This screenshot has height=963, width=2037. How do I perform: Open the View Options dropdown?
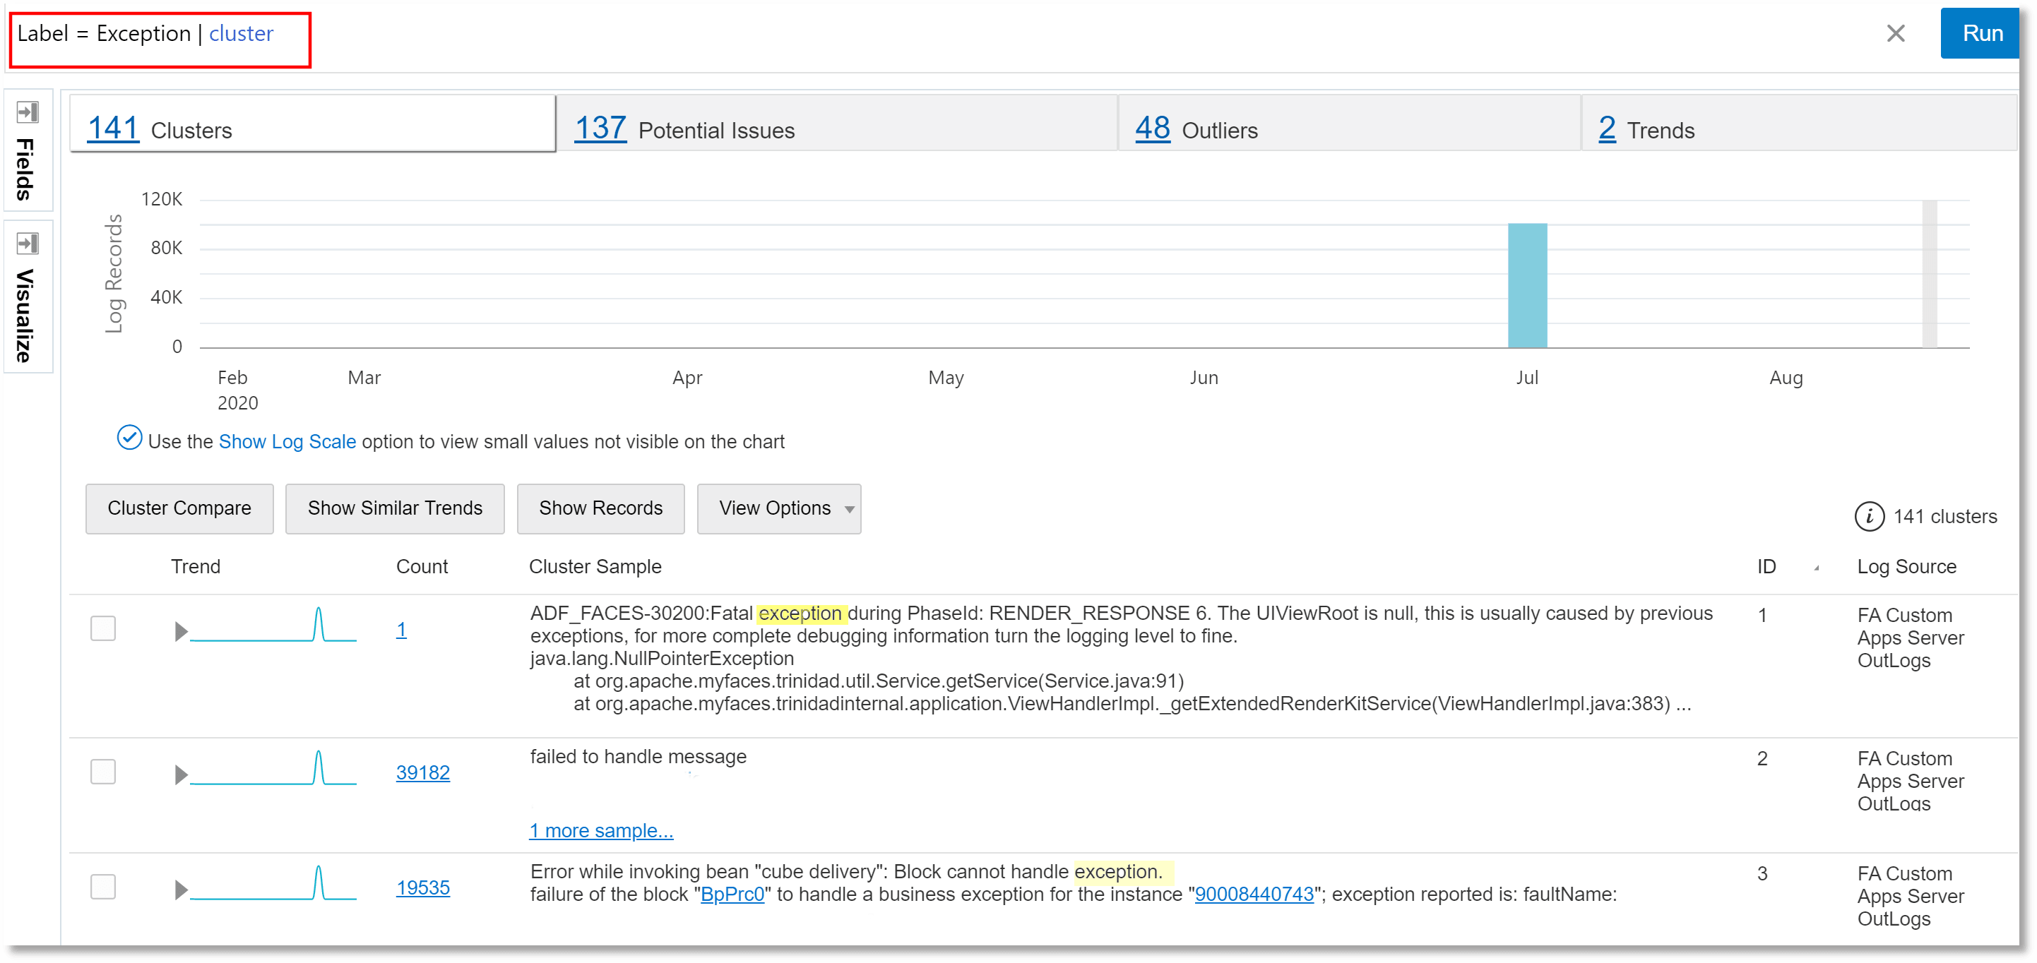click(x=778, y=508)
